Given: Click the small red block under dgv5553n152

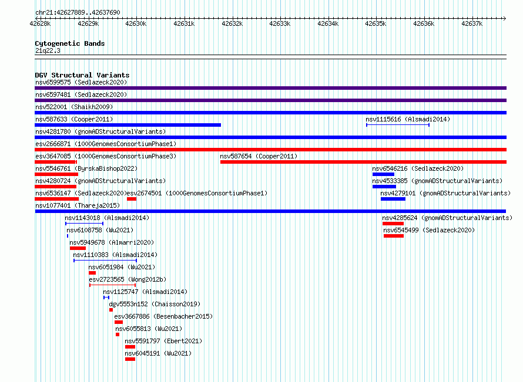Looking at the screenshot, I should (111, 310).
